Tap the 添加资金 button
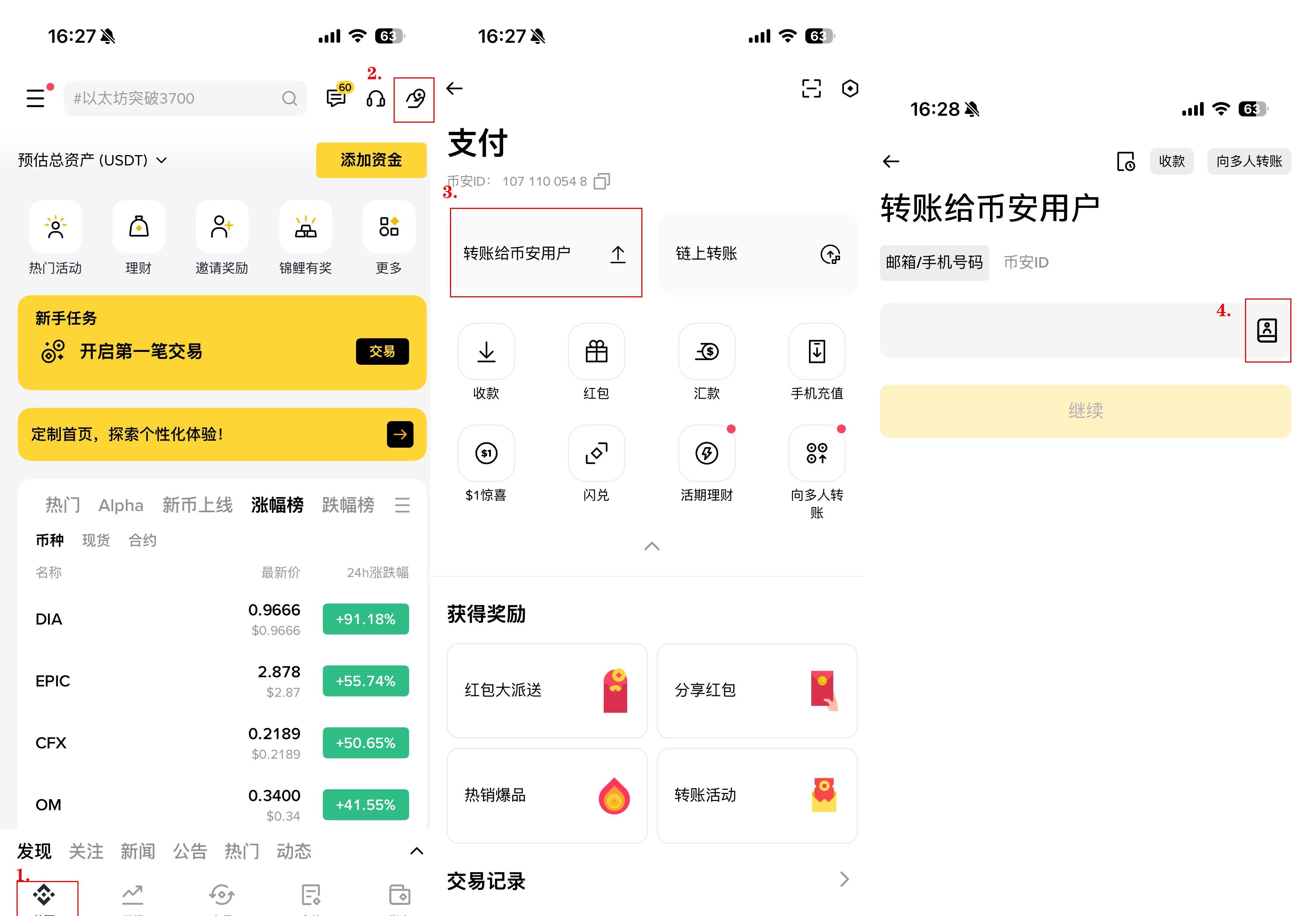The height and width of the screenshot is (916, 1308). [371, 160]
